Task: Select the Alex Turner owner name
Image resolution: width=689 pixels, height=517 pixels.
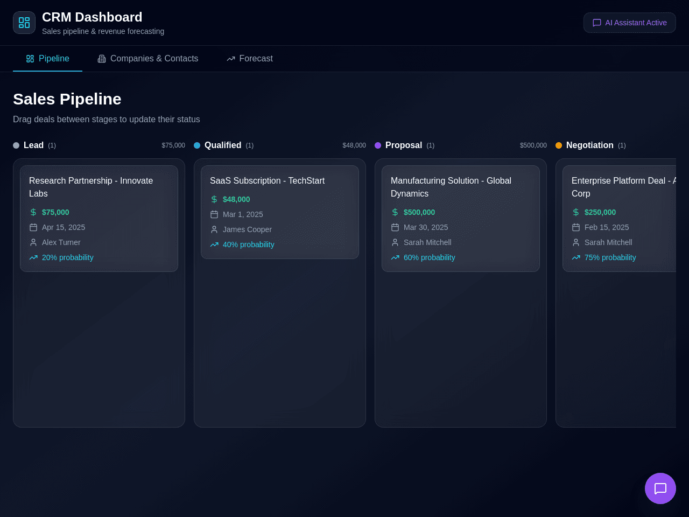Action: click(61, 242)
